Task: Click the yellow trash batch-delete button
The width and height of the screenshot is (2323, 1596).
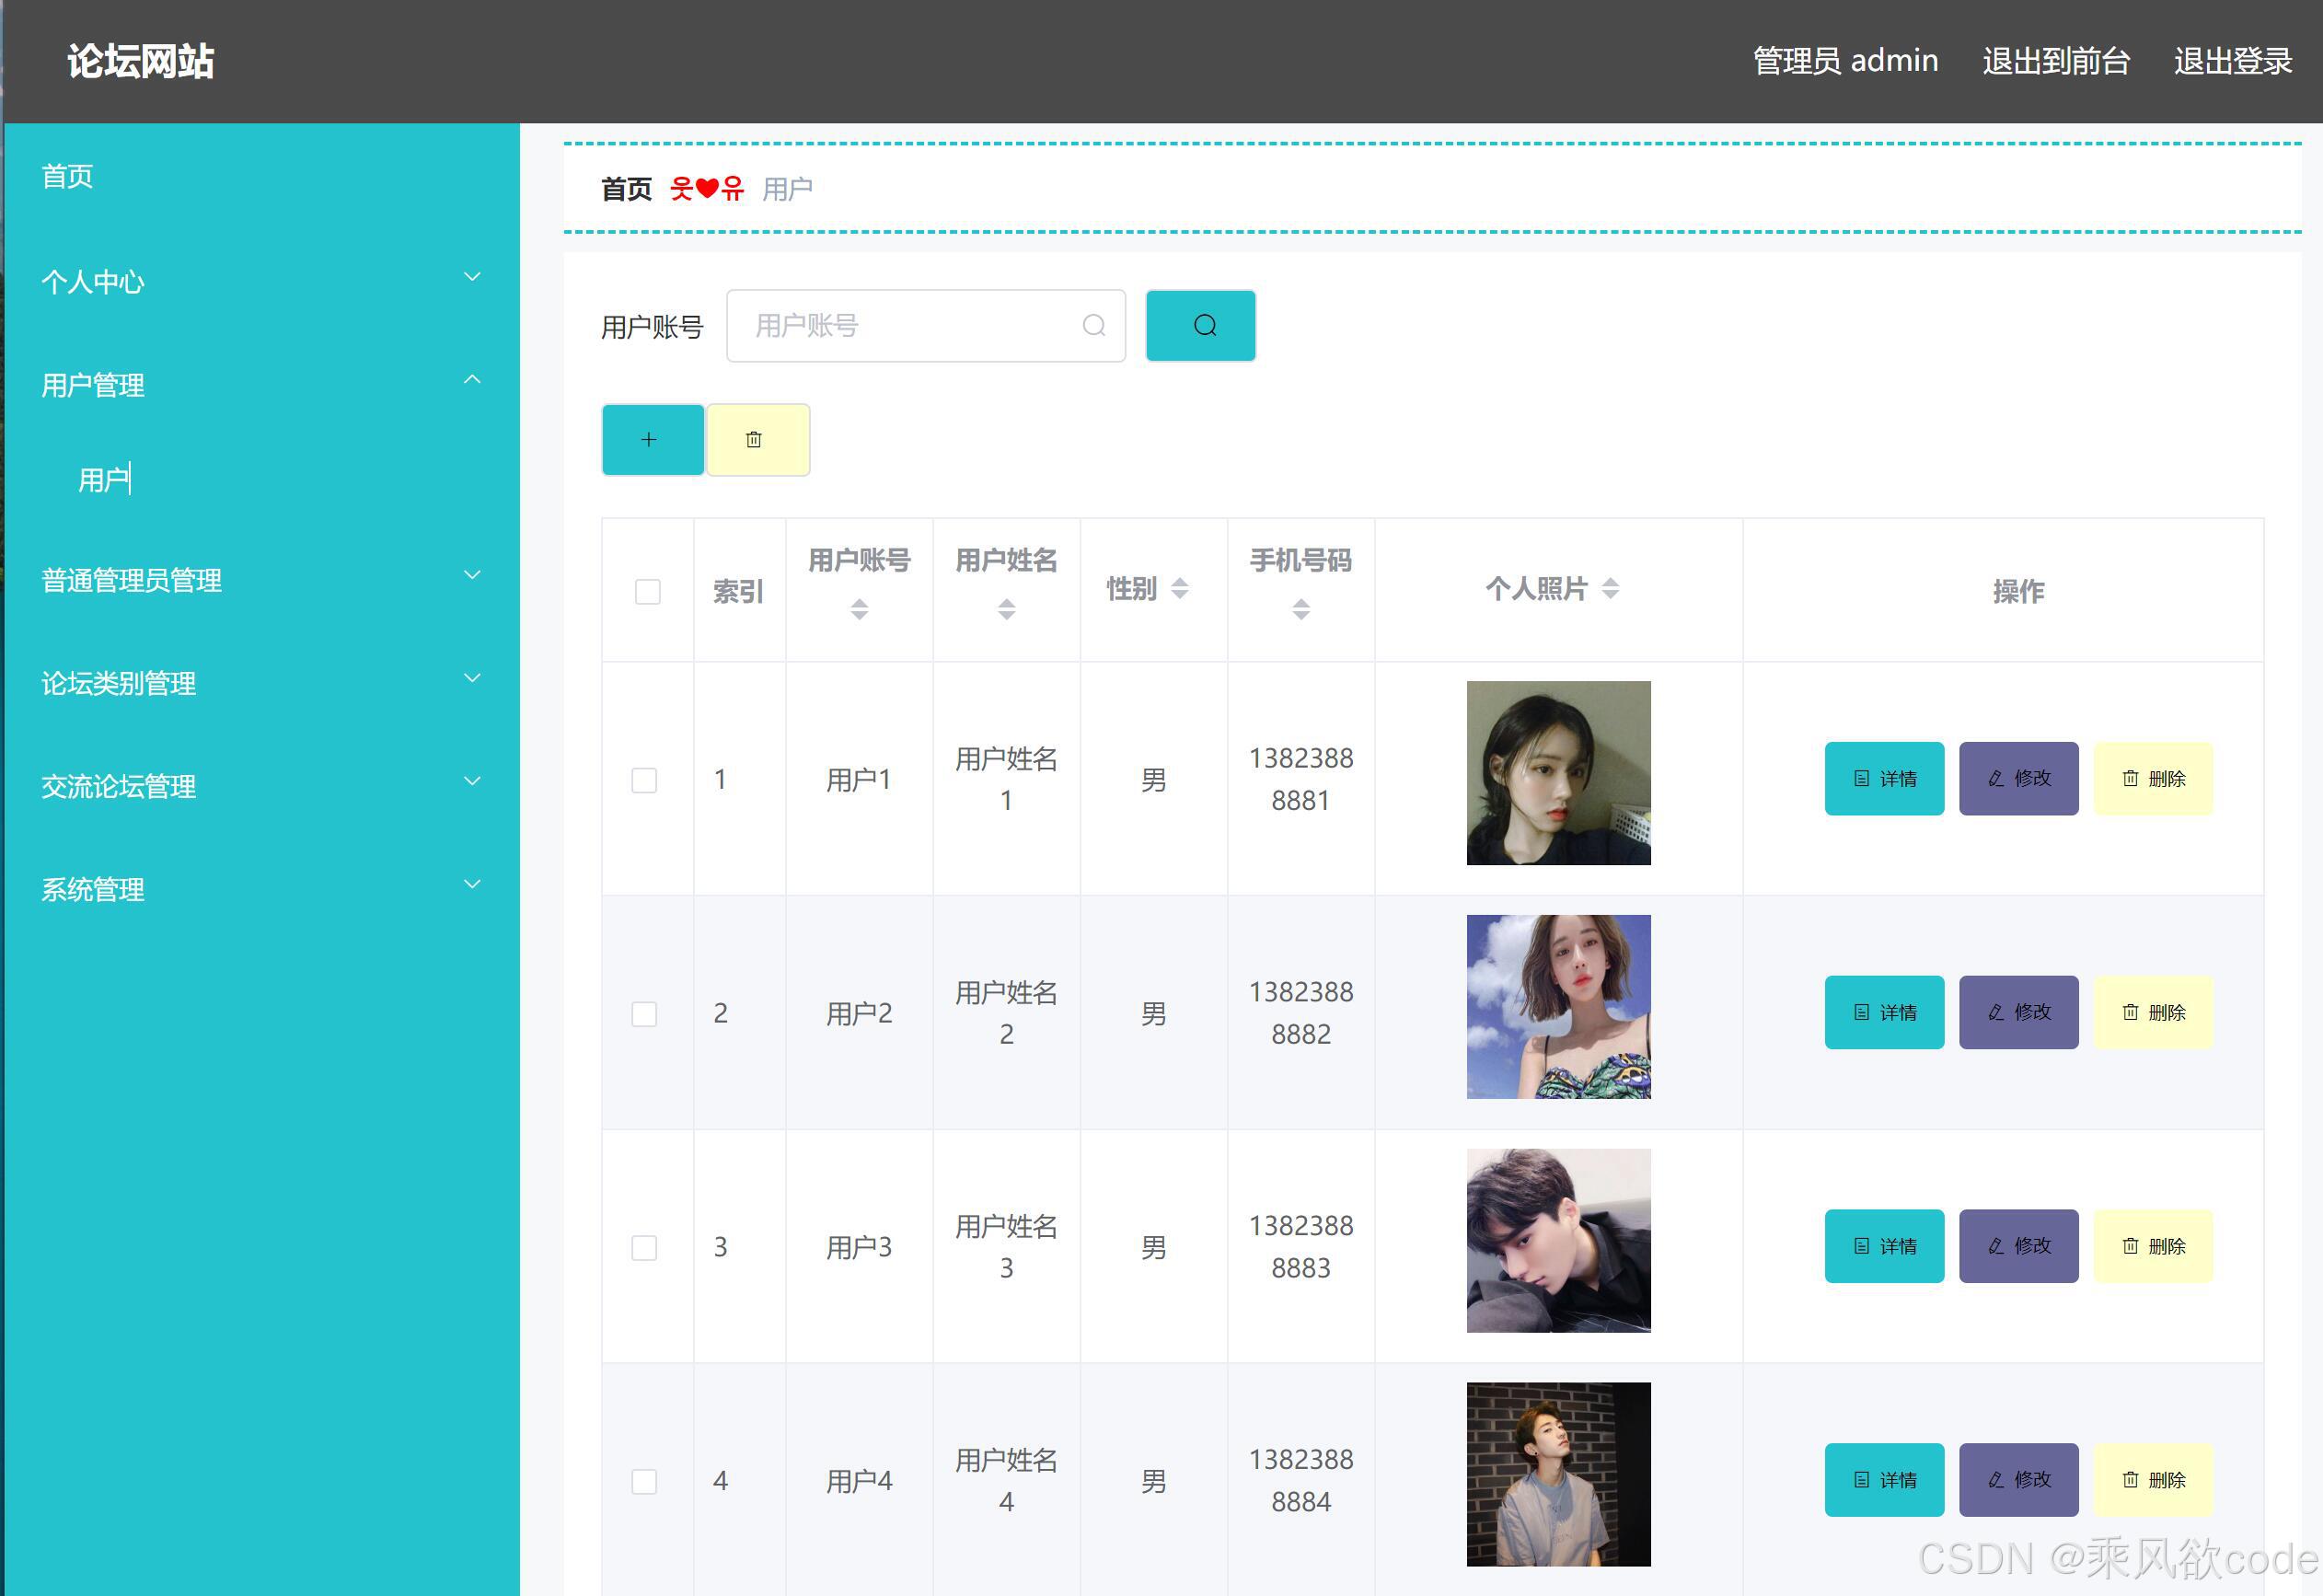Action: click(757, 440)
